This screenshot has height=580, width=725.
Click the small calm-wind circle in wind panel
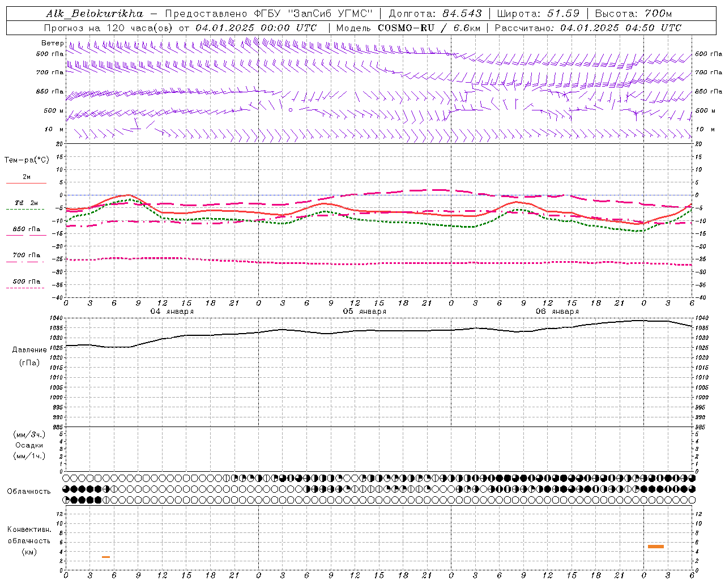(291, 110)
